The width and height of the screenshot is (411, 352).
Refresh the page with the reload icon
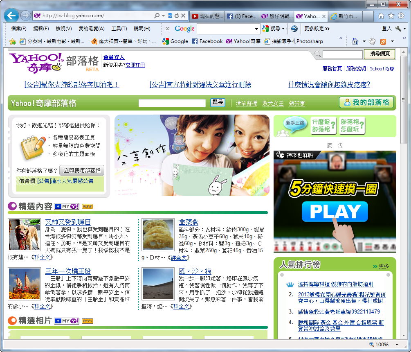pyautogui.click(x=177, y=16)
